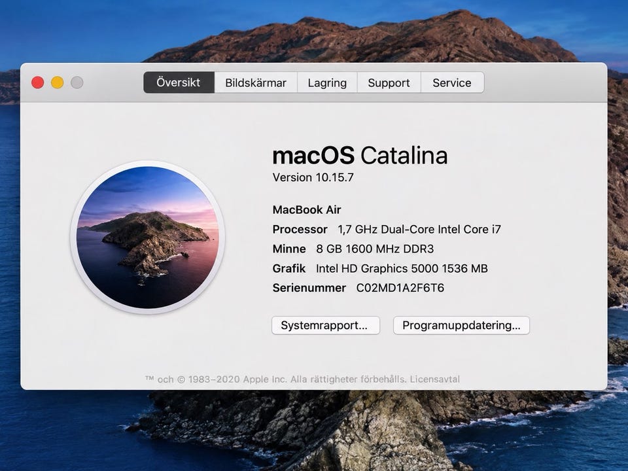
Task: Close the window with red button
Action: point(38,82)
